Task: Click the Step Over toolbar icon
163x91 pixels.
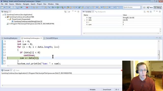Action: (x=37, y=7)
